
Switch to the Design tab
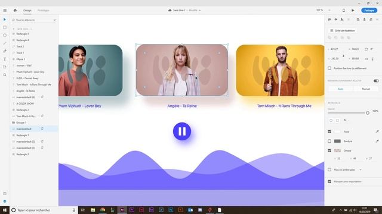(27, 11)
